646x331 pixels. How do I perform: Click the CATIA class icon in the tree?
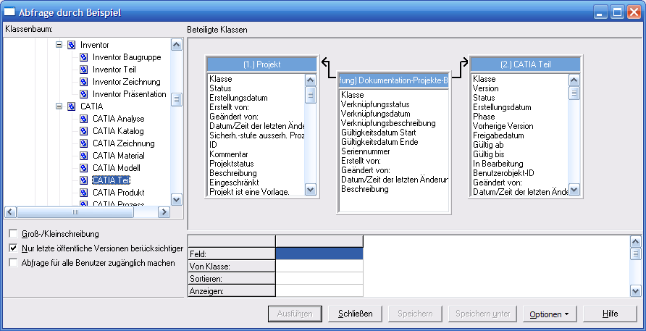(71, 106)
